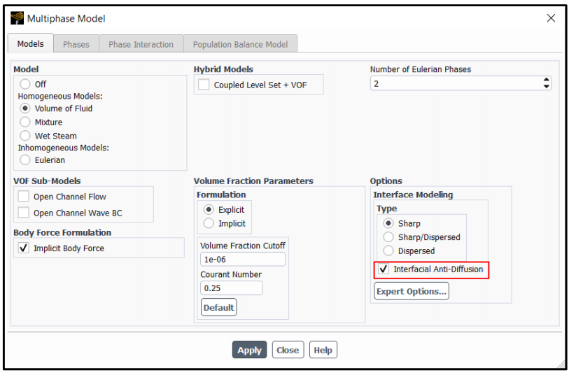The width and height of the screenshot is (569, 373).
Task: Uncheck Implicit Body Force
Action: pos(24,248)
